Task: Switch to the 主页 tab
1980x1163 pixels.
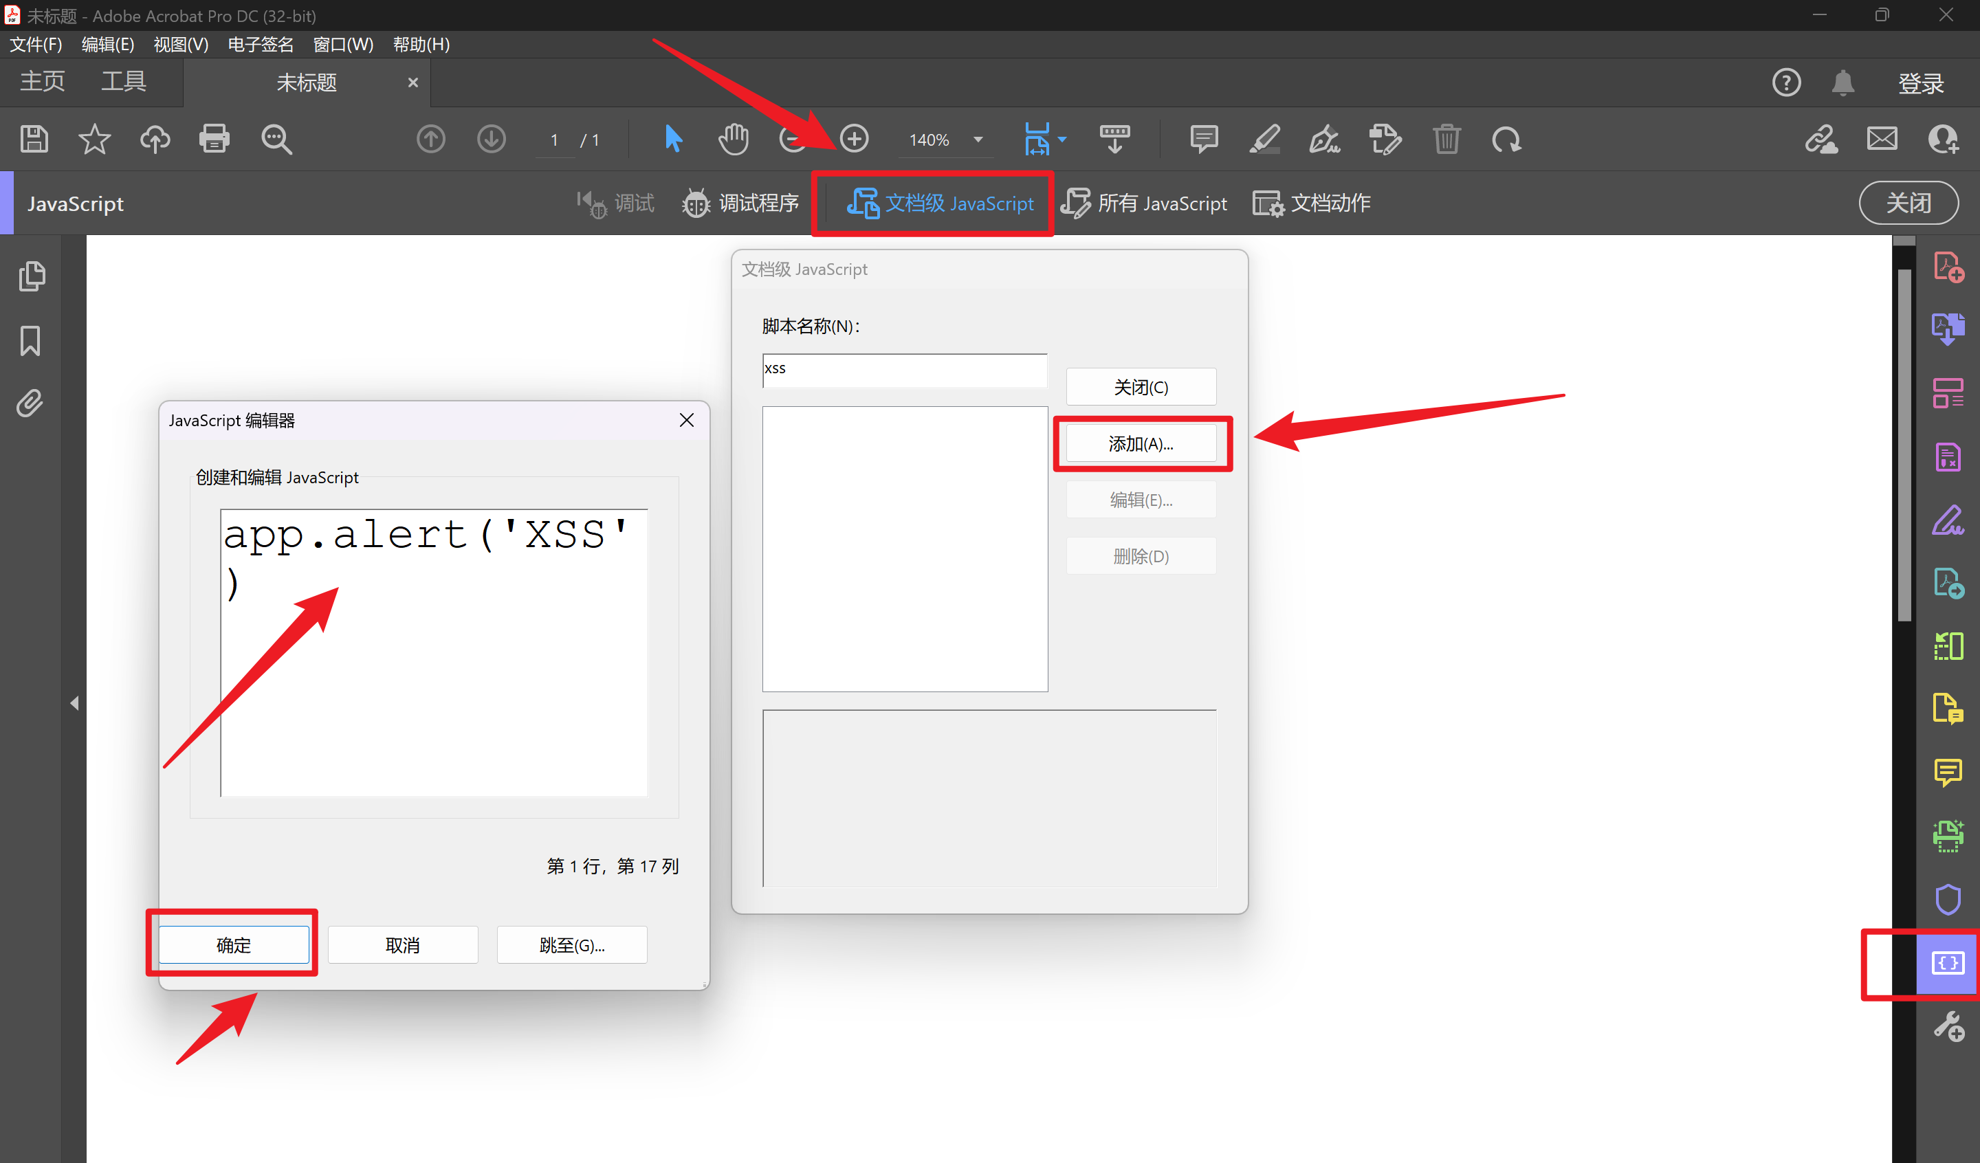Action: pos(43,81)
